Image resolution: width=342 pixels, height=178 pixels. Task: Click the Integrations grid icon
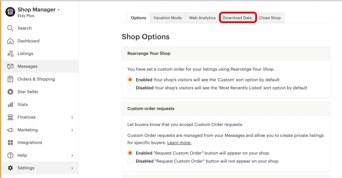point(10,142)
